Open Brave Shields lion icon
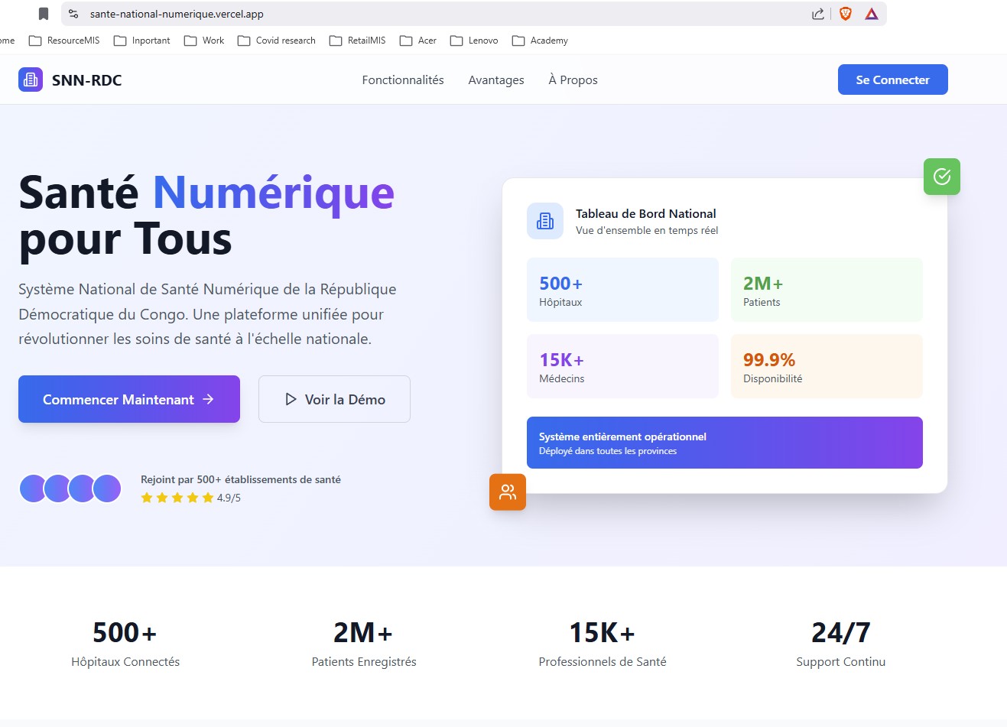 coord(846,14)
